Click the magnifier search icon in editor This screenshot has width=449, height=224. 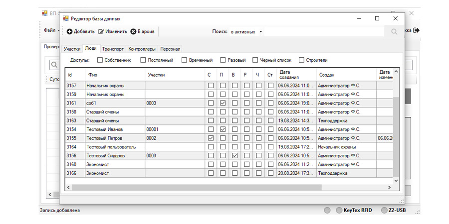(x=394, y=32)
